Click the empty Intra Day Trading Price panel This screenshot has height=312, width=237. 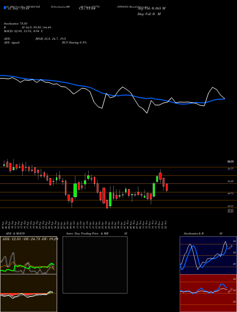click(95, 265)
